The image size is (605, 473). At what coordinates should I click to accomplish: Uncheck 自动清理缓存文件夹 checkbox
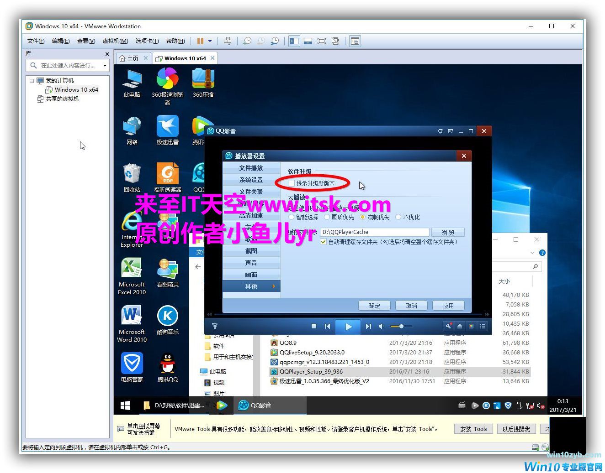(x=324, y=242)
